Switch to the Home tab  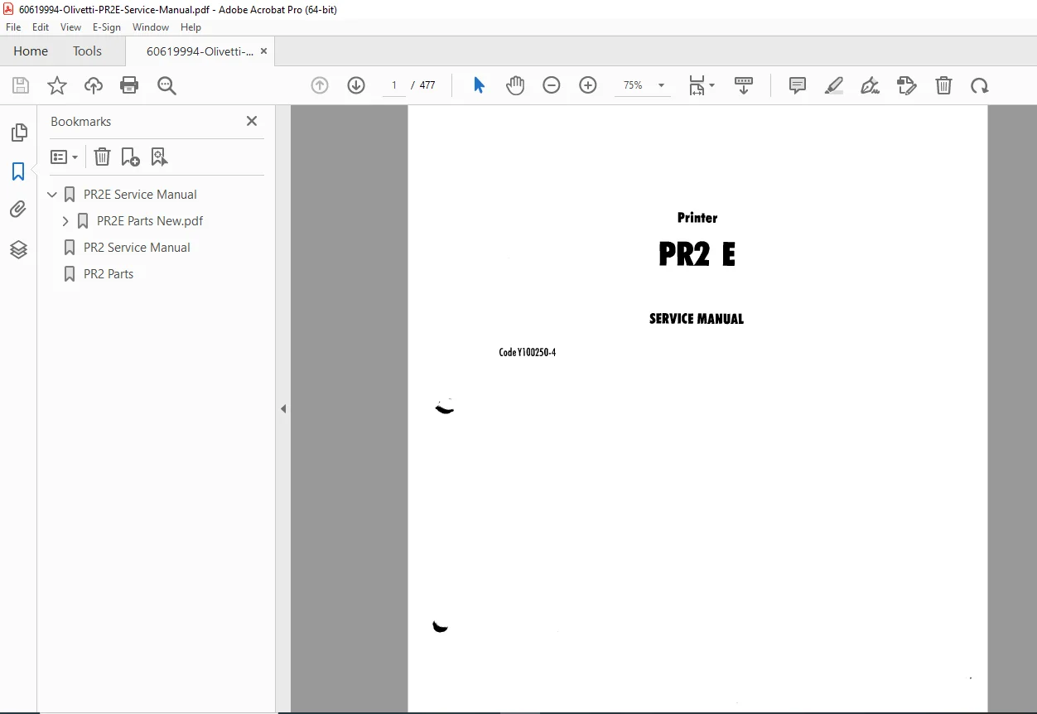click(31, 51)
